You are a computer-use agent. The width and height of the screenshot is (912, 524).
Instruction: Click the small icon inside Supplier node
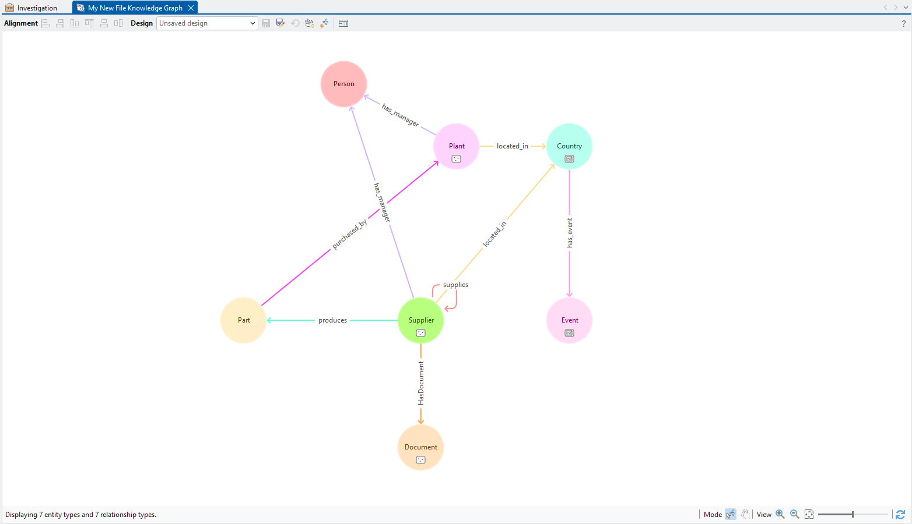coord(421,333)
